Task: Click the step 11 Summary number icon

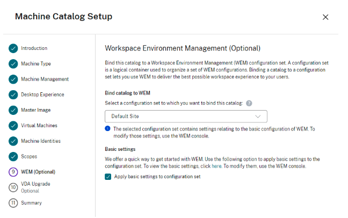Action: point(13,203)
